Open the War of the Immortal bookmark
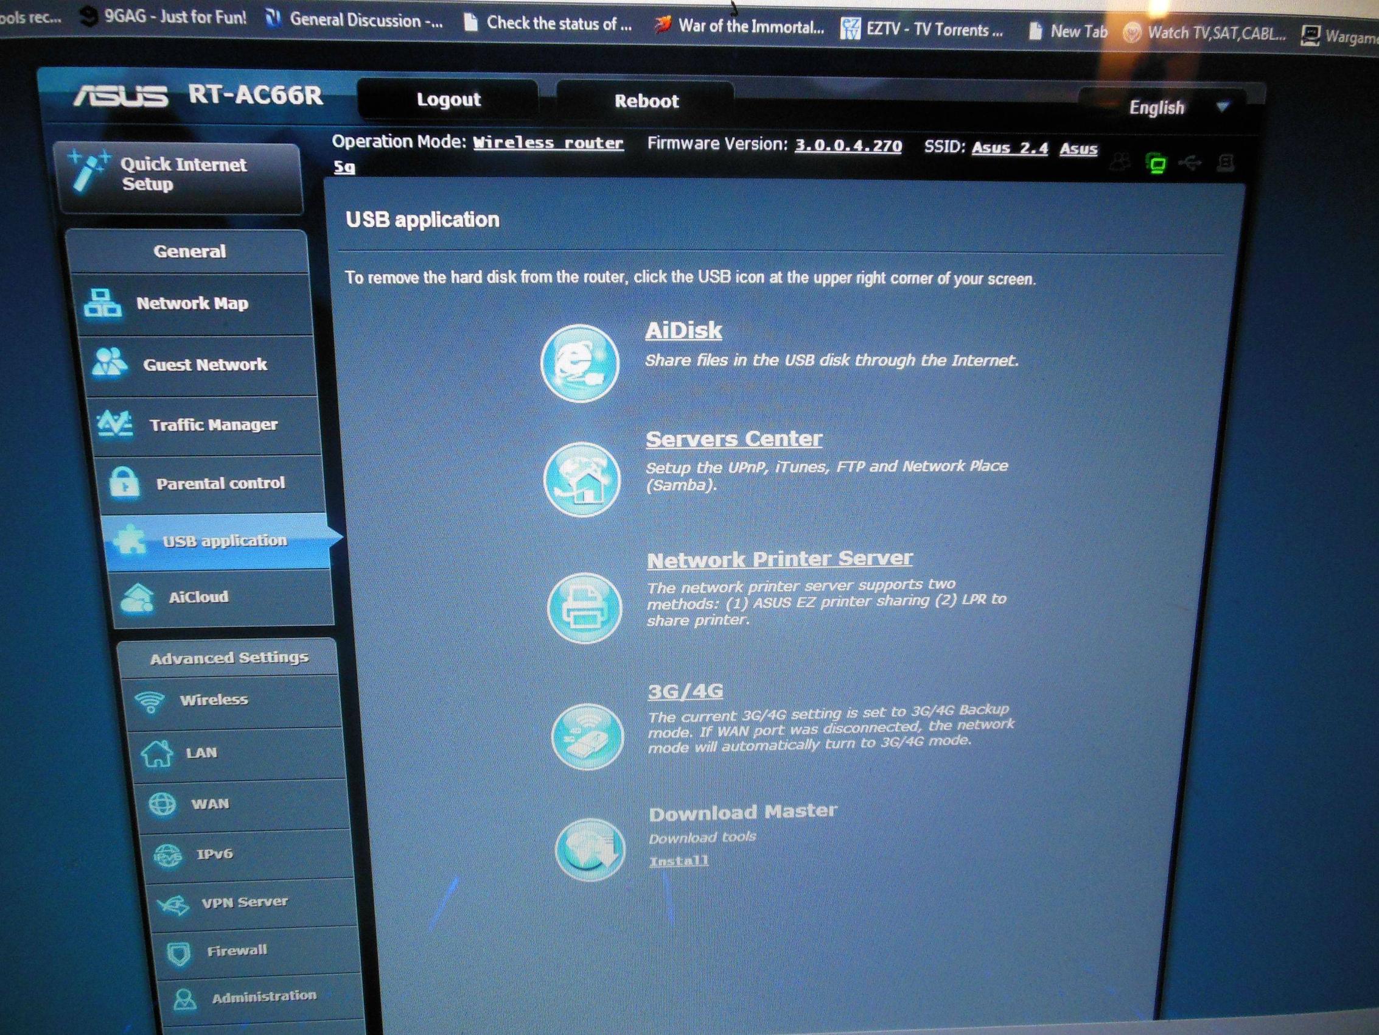 pos(739,26)
